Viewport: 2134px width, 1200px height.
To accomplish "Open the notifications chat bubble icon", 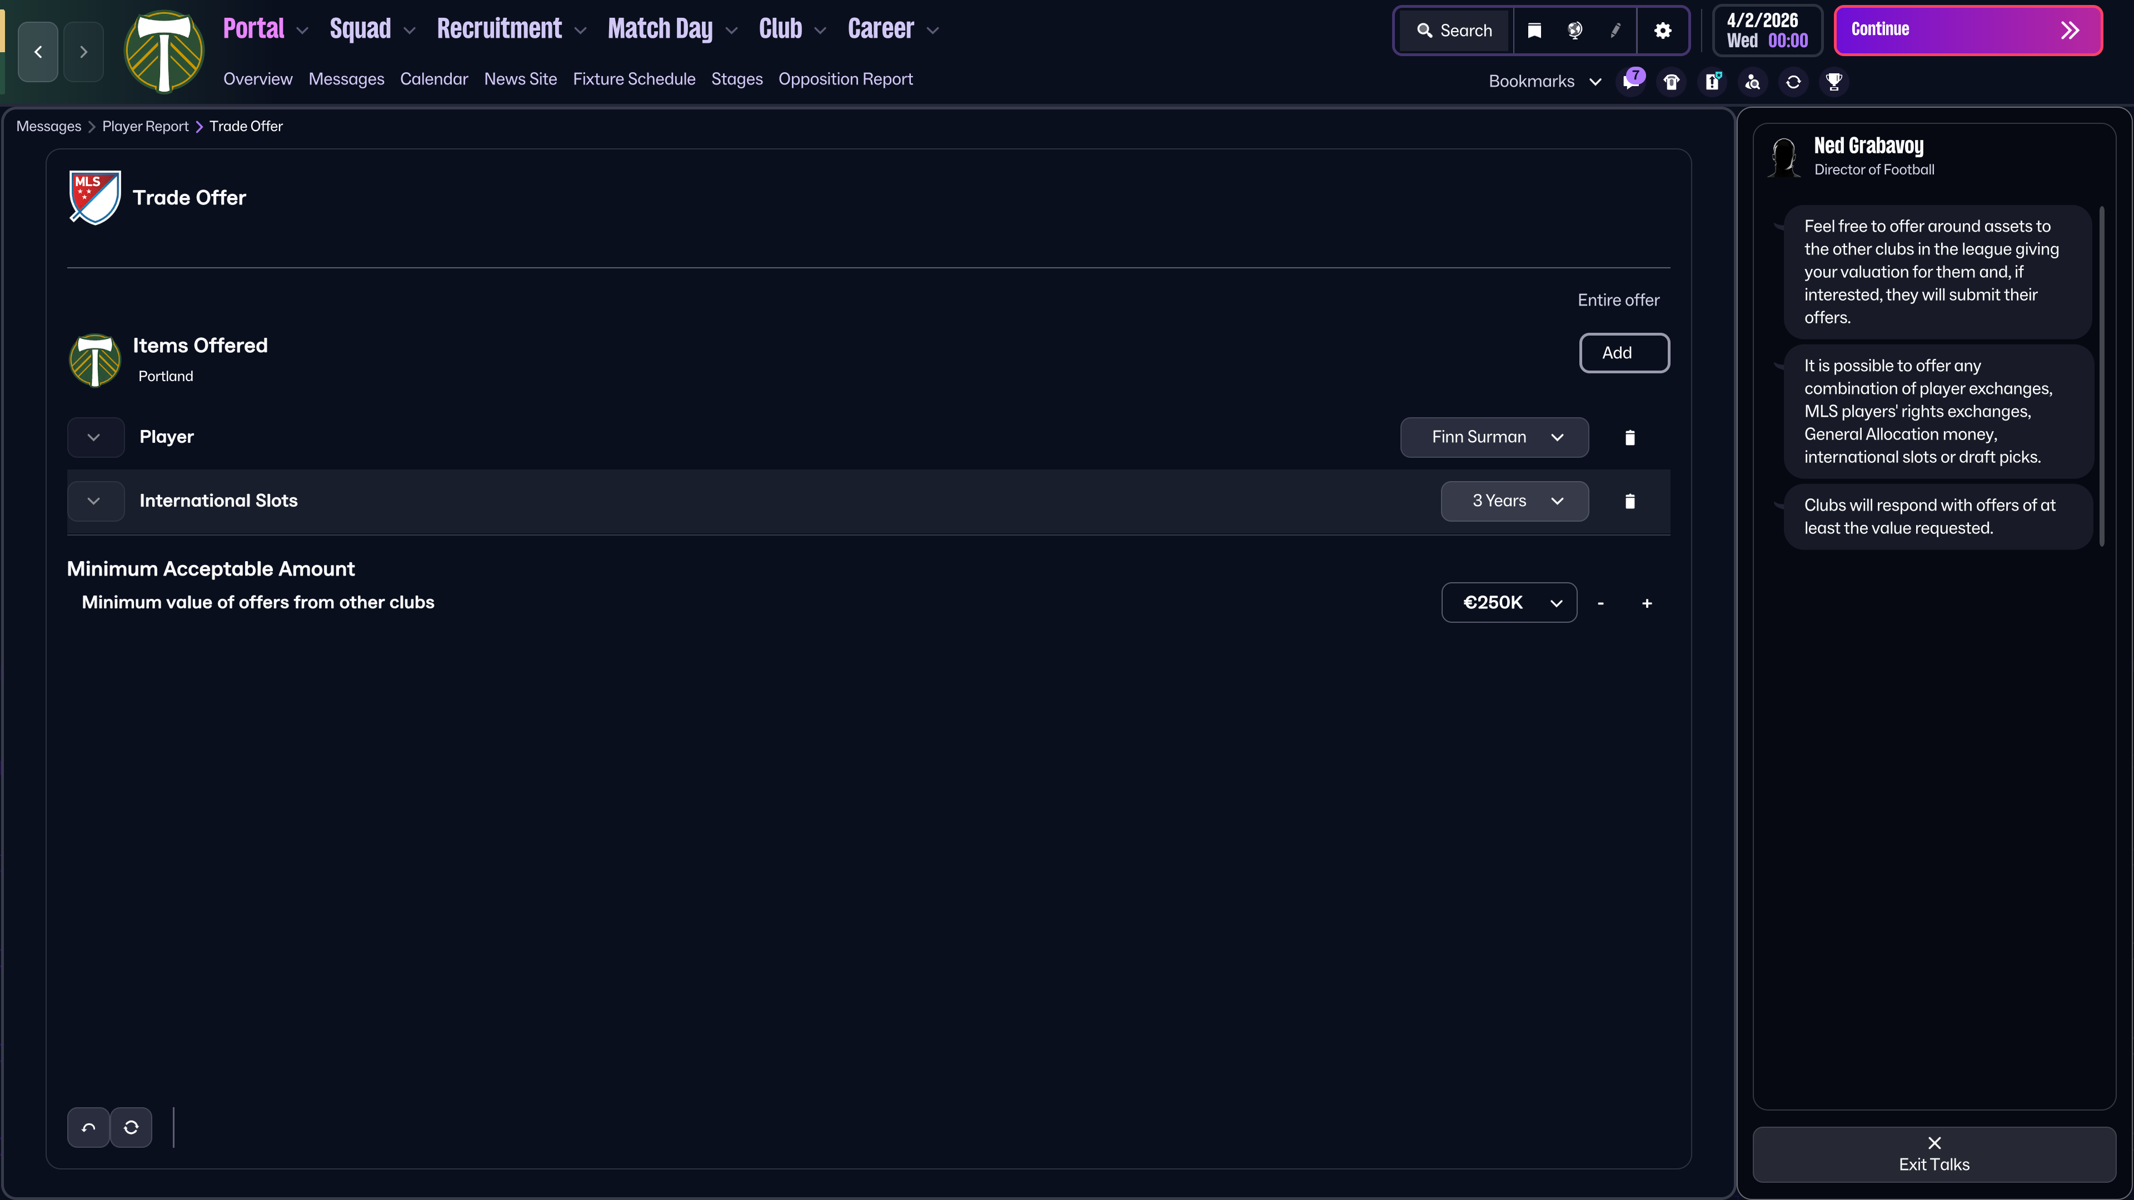I will coord(1631,81).
